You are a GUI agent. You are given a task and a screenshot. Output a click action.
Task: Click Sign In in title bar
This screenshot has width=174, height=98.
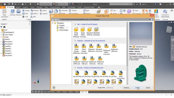143,4
